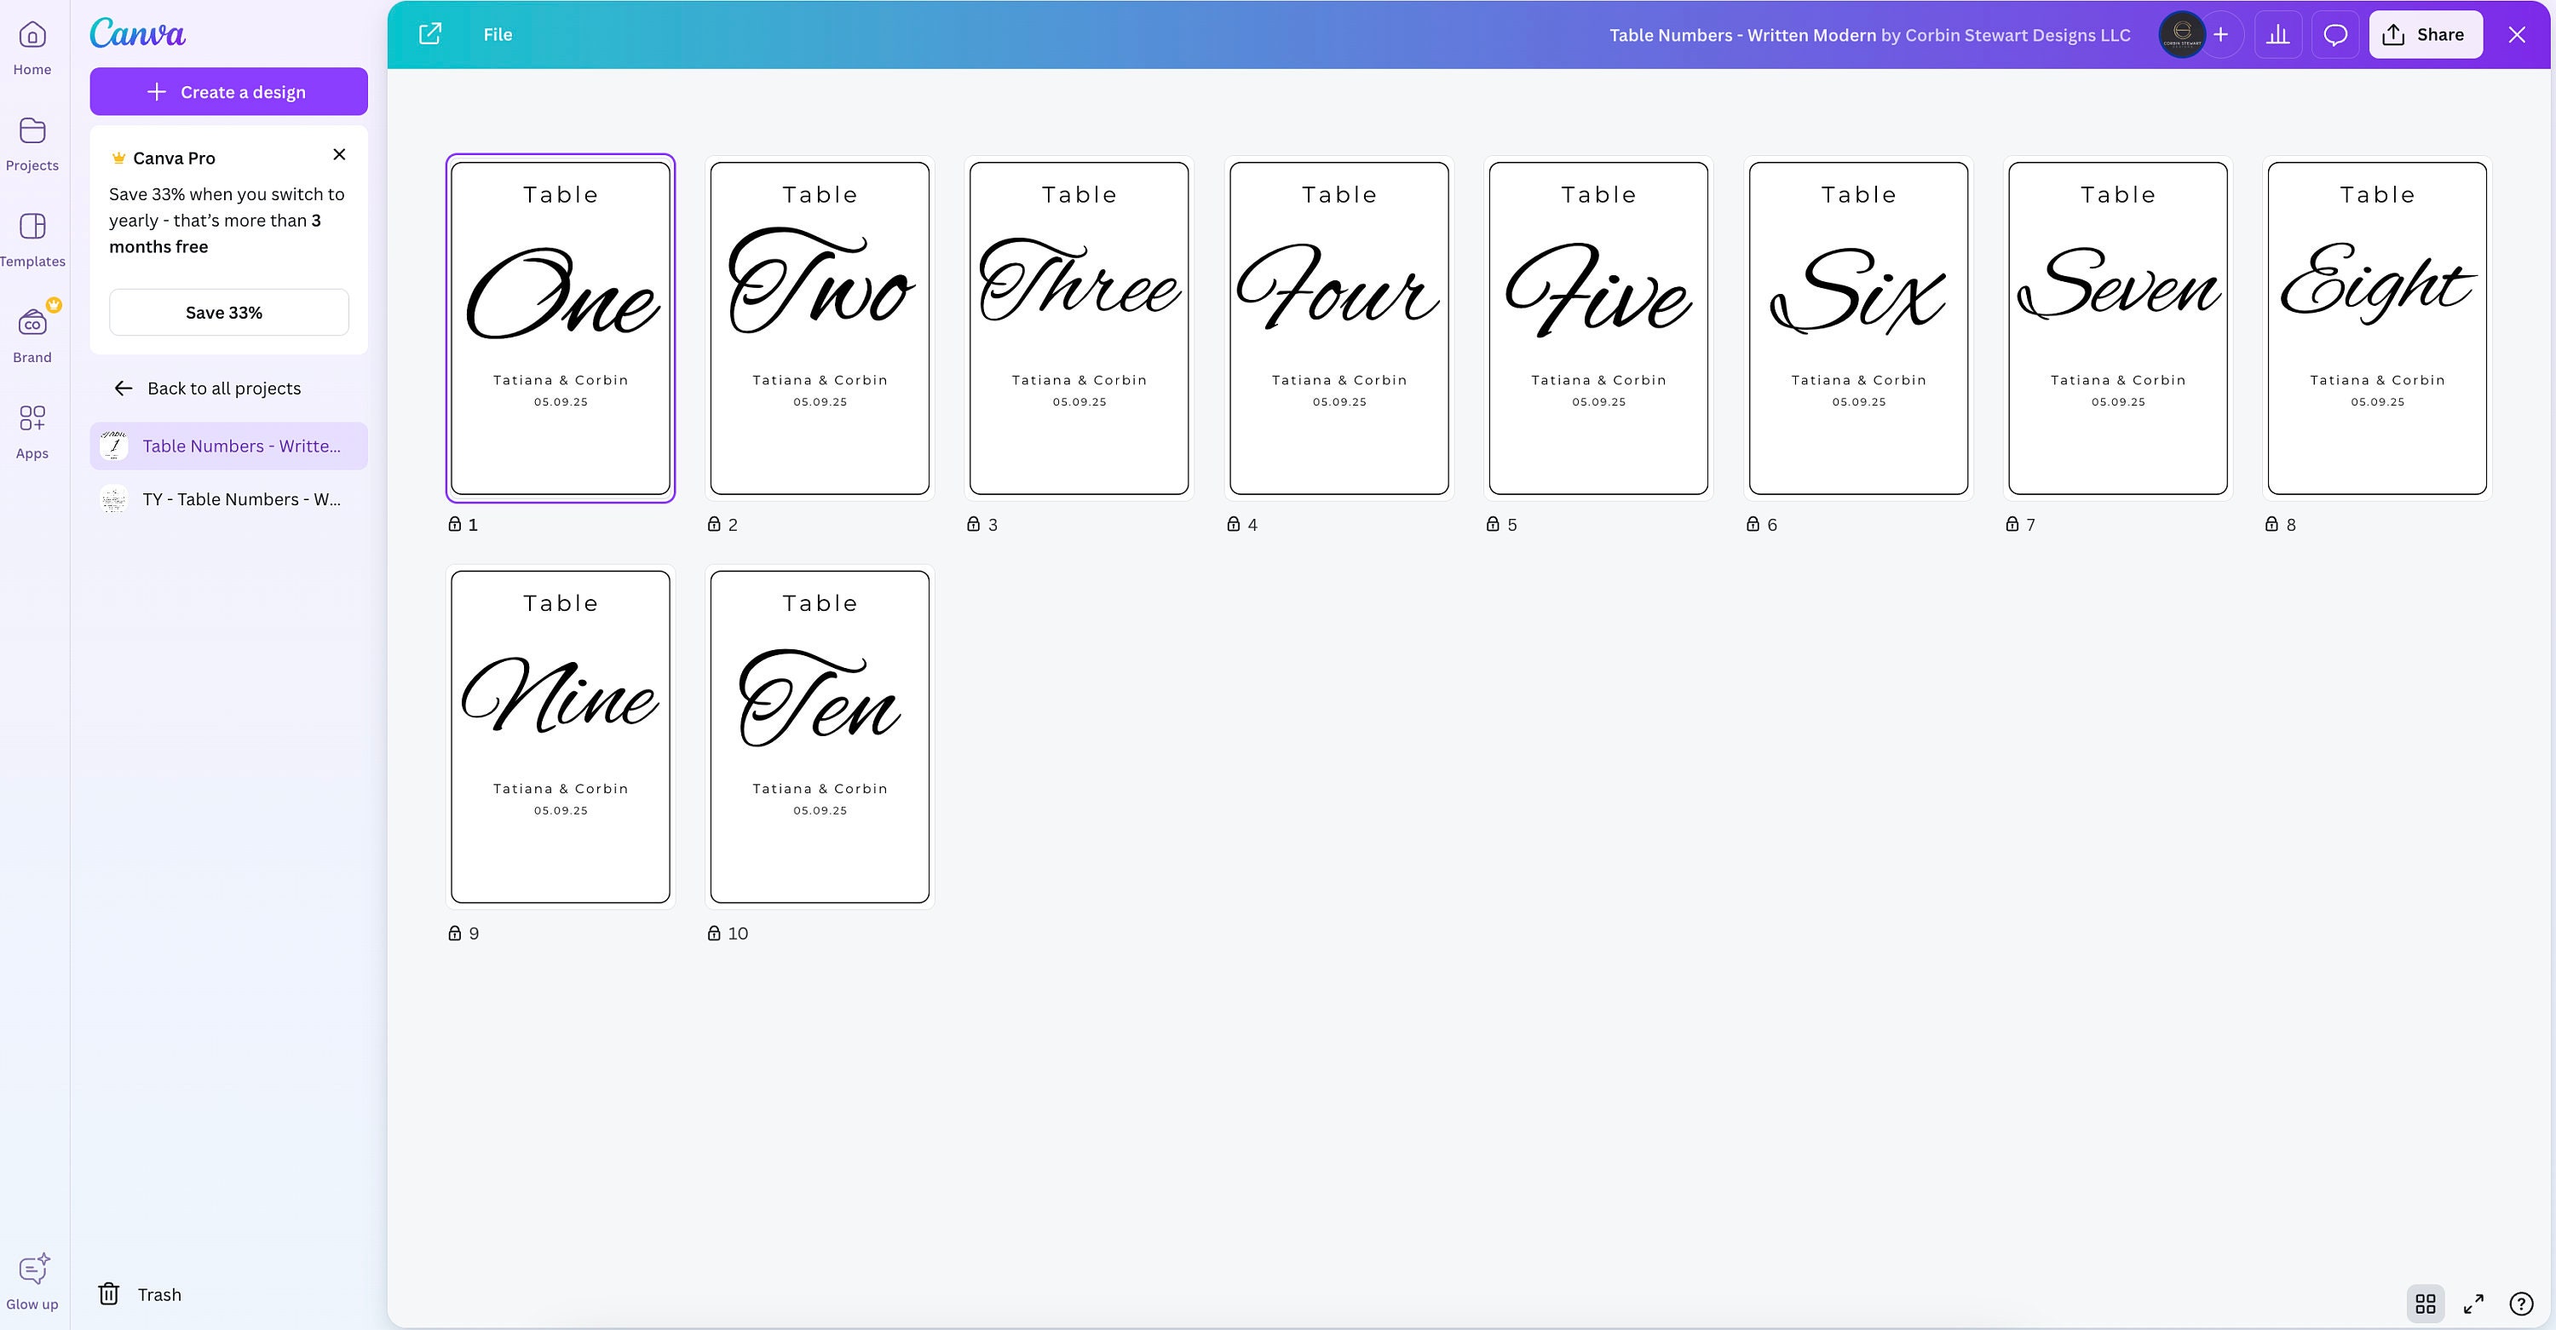
Task: Click Create a design button
Action: click(x=228, y=91)
